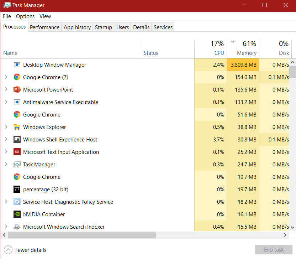Click the Windows Shell Experience Host icon
Viewport: 296px width, 259px height.
[x=17, y=140]
